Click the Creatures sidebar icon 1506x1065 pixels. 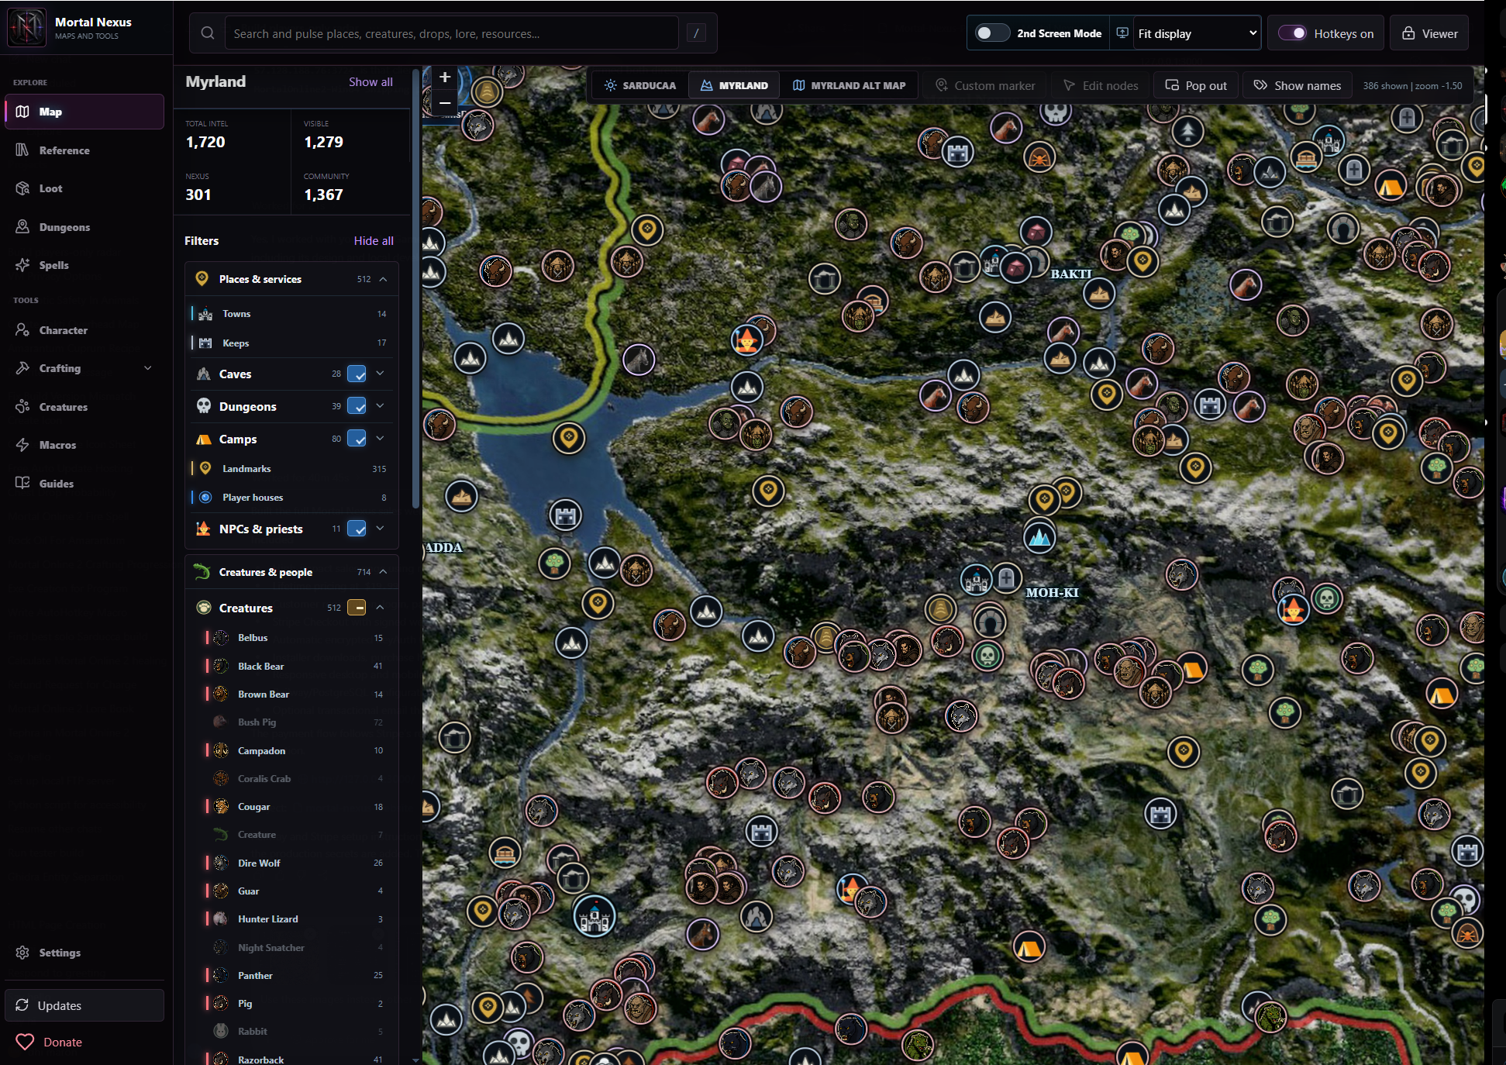click(22, 407)
